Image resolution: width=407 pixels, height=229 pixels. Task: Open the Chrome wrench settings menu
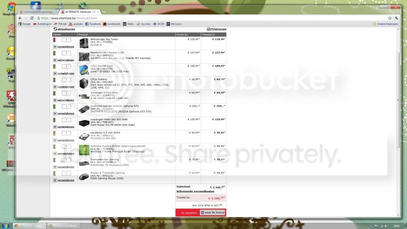(396, 18)
